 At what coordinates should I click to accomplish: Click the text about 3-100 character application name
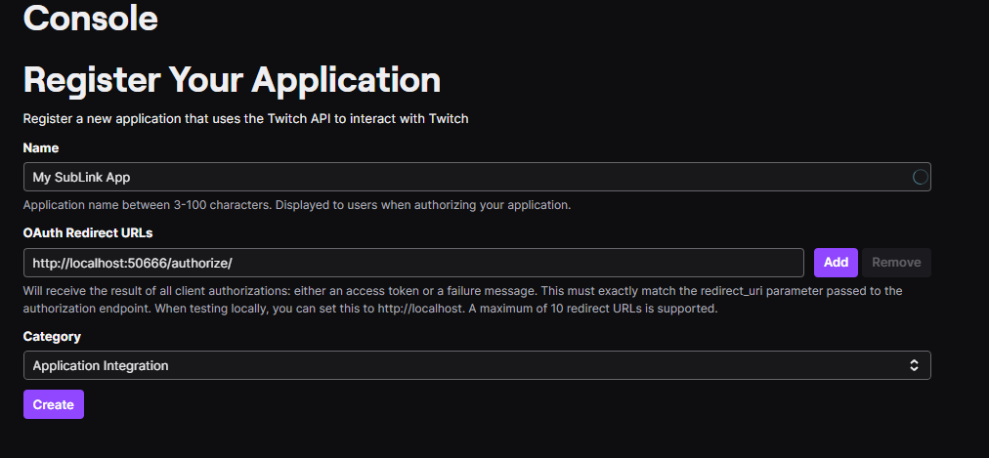tap(297, 205)
